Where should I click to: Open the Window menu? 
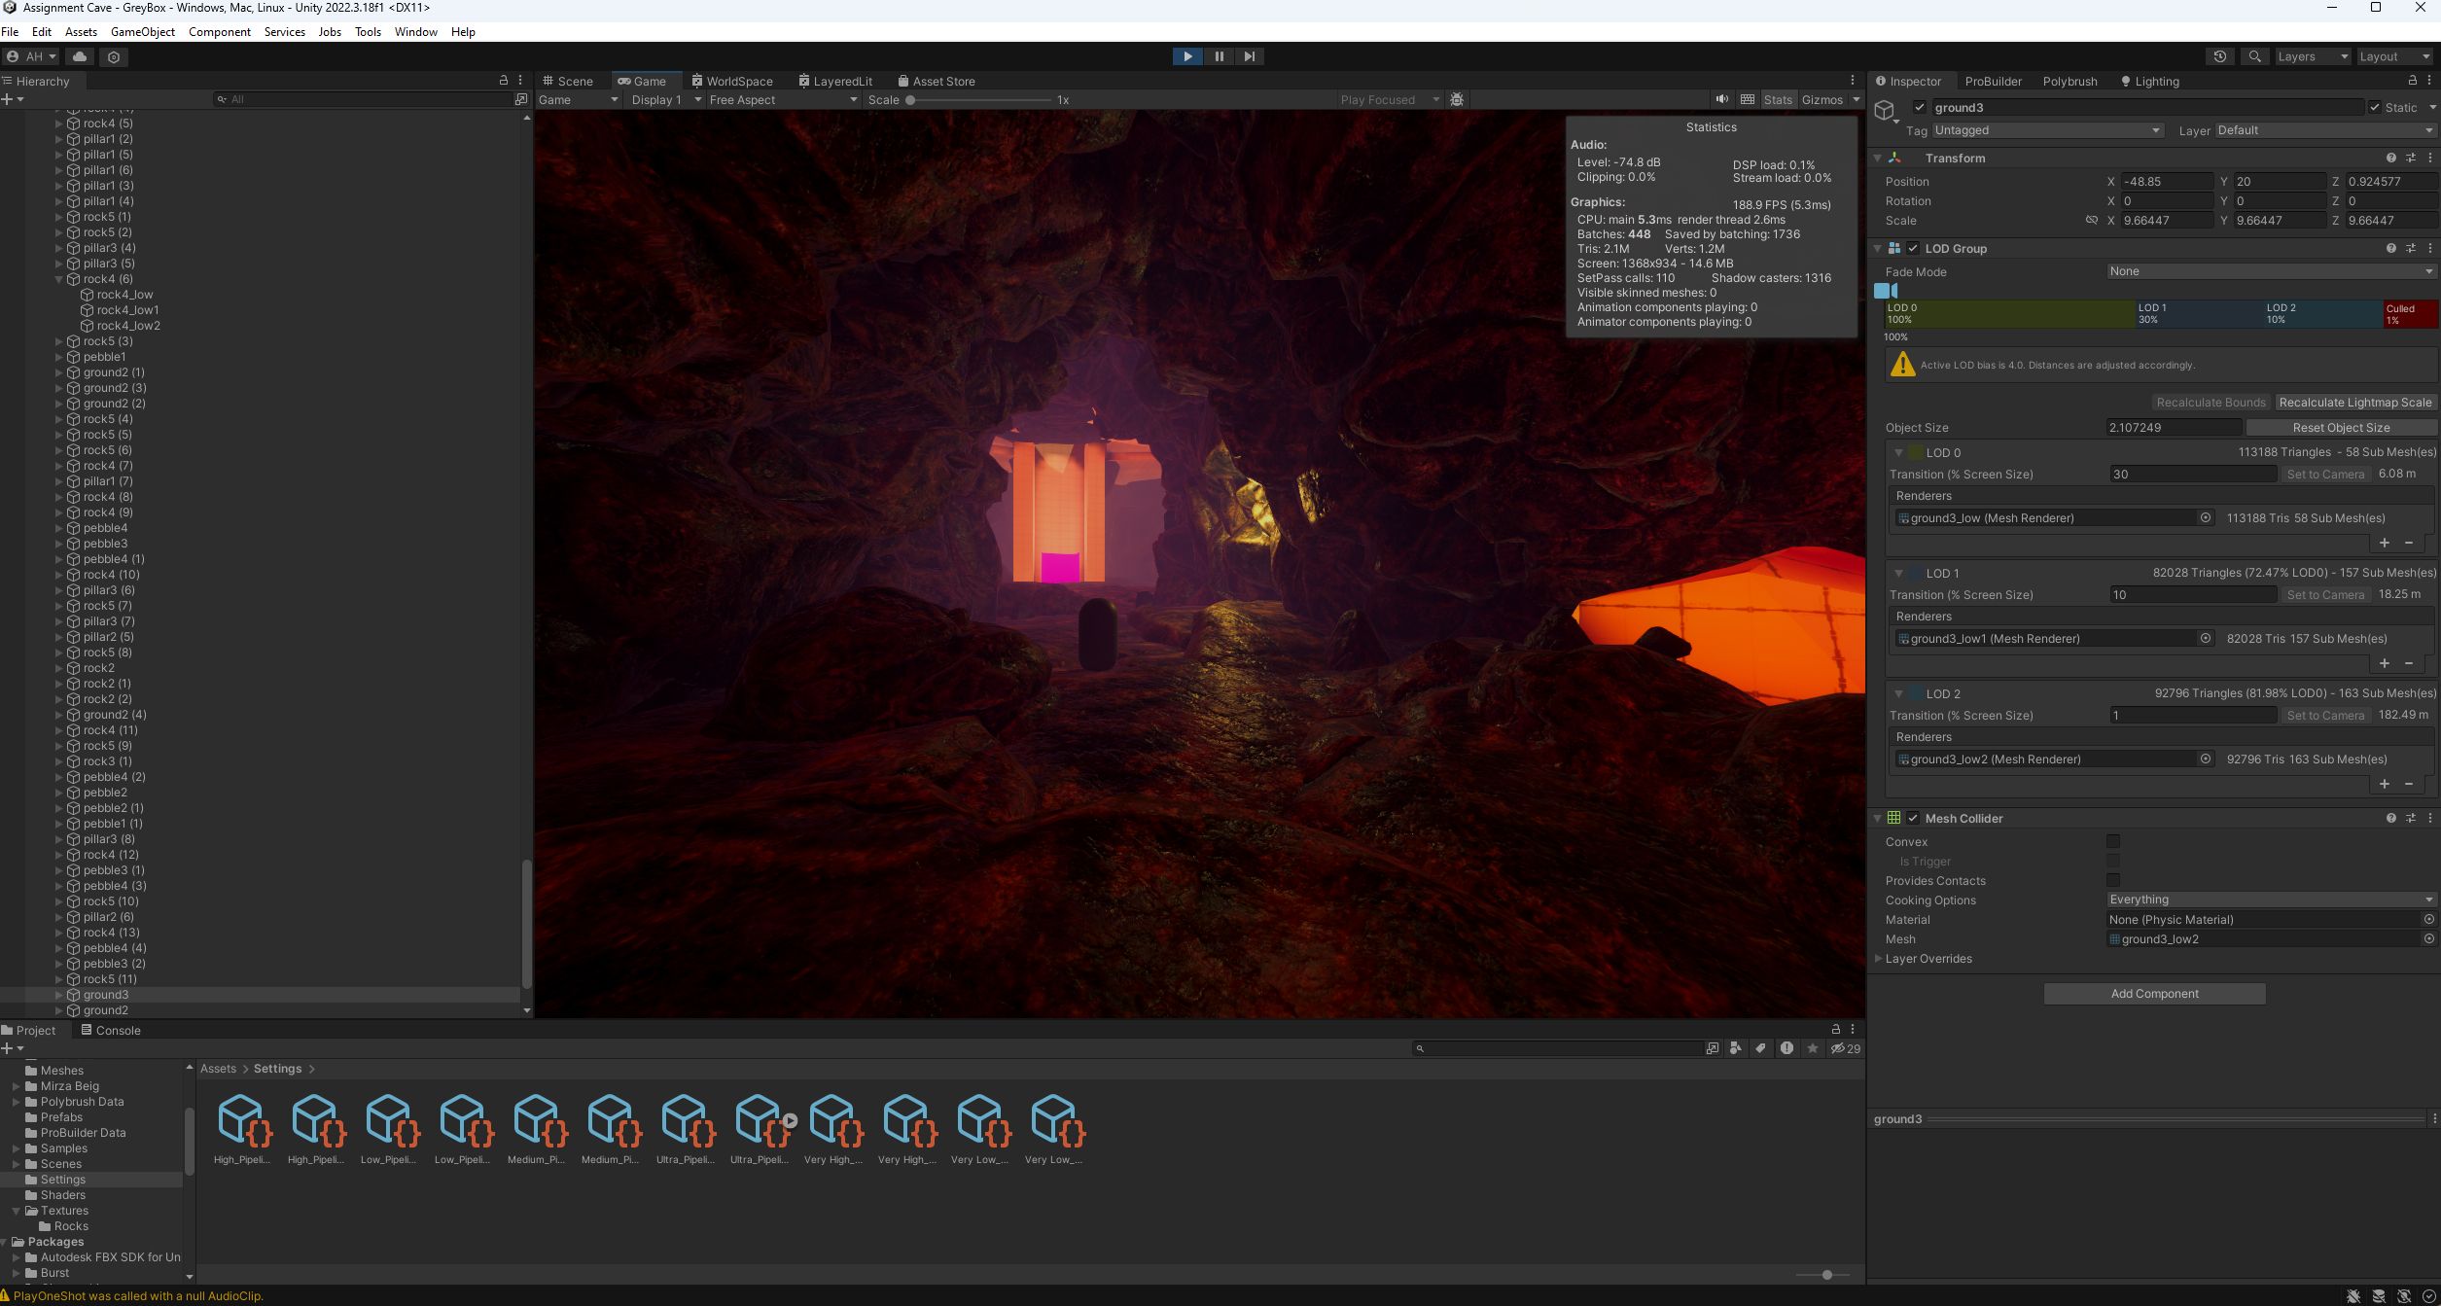coord(415,31)
